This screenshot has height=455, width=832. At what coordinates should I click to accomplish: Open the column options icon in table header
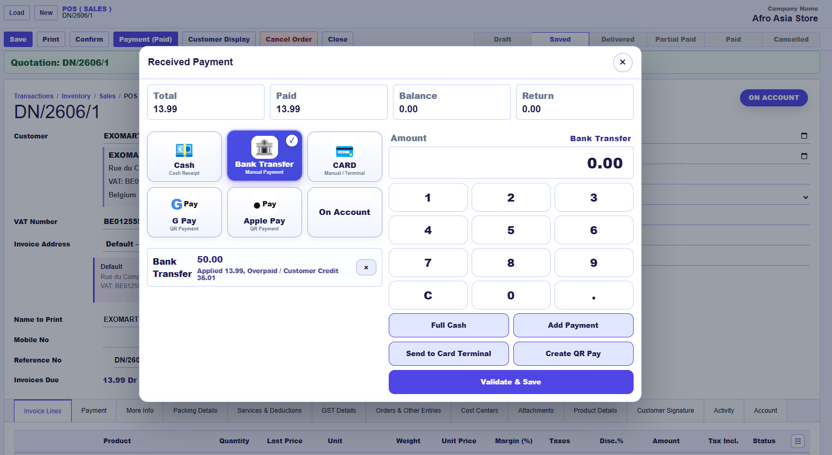coord(798,441)
